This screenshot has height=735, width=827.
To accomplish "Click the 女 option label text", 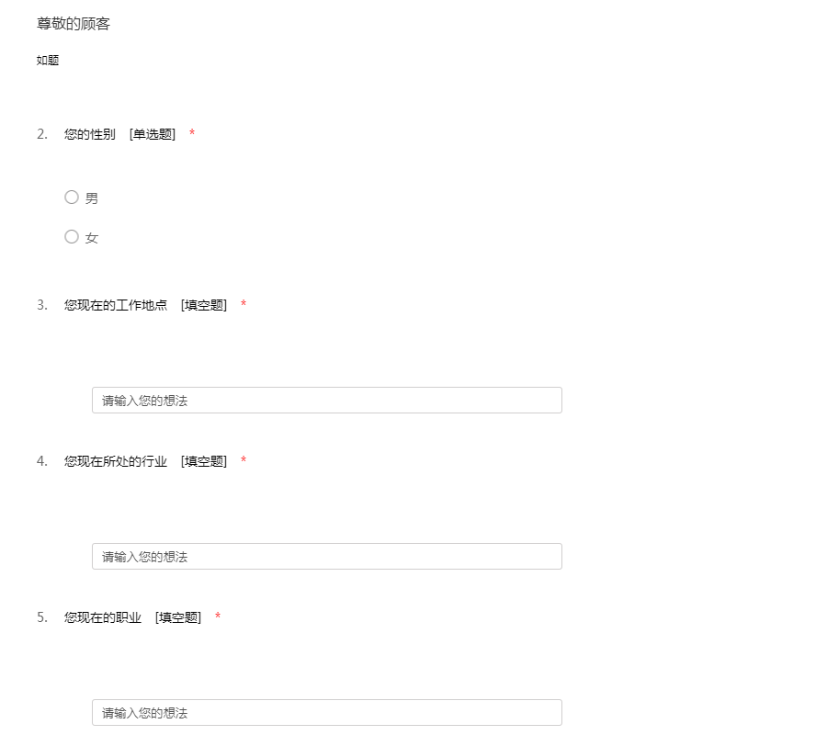I will [x=92, y=238].
